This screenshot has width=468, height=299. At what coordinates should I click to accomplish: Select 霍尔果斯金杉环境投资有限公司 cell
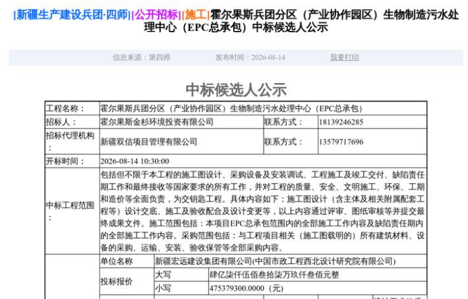[181, 122]
